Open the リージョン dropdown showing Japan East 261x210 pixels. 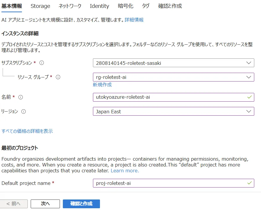173,111
